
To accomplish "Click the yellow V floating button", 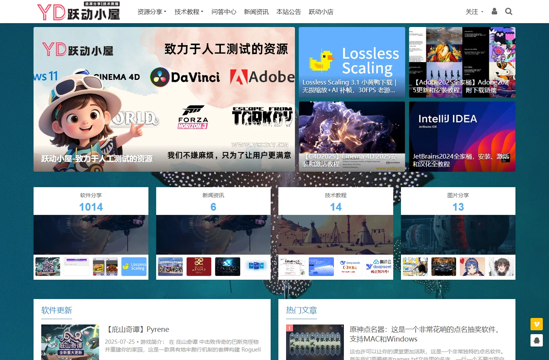I will [537, 324].
